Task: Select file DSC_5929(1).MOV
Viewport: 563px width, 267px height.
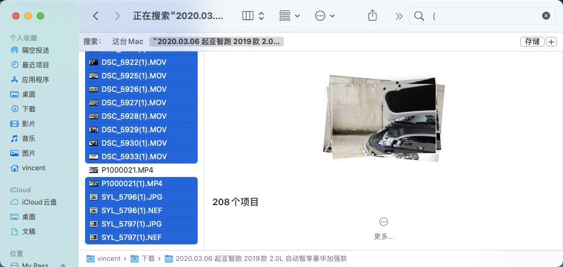Action: tap(141, 130)
